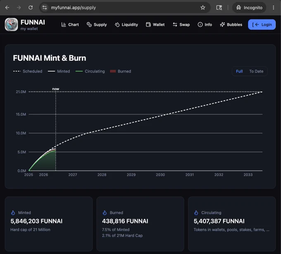Screen dimensions: 281x254
Task: Open the Wallet page
Action: pos(155,24)
